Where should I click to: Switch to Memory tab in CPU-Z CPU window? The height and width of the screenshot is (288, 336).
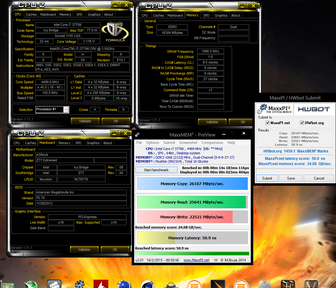[65, 14]
